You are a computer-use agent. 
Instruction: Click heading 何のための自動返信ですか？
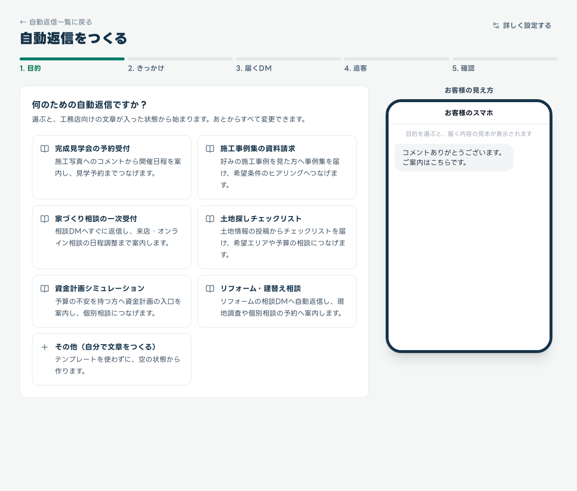pos(89,105)
